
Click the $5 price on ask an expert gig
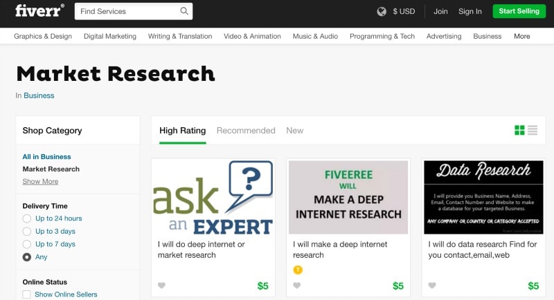(262, 286)
